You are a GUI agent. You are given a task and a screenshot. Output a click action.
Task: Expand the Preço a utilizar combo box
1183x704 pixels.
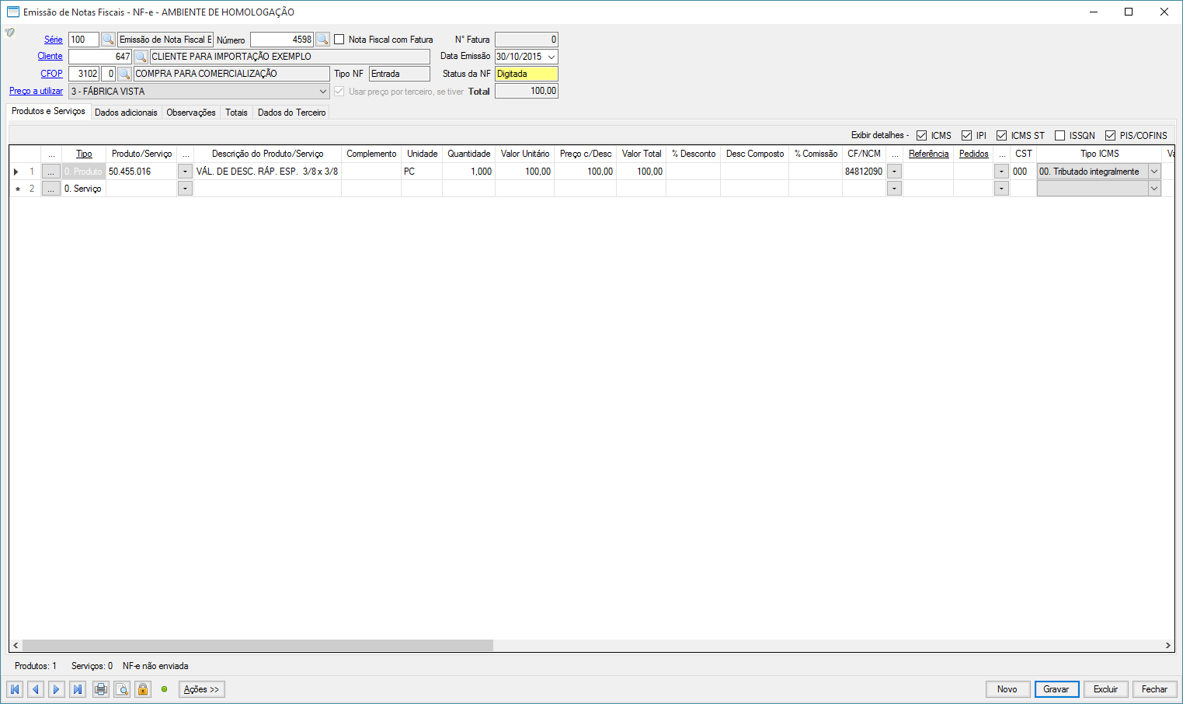323,91
